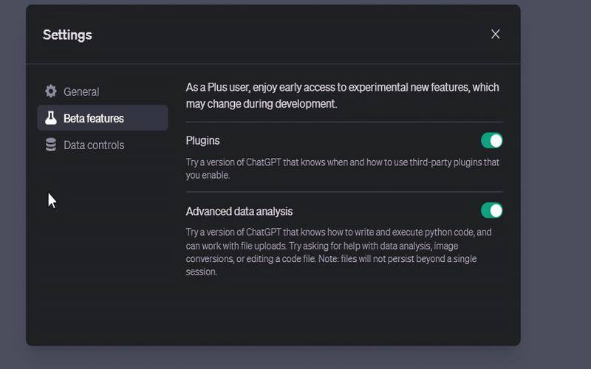Click the "As a Plus user" intro text

[342, 95]
